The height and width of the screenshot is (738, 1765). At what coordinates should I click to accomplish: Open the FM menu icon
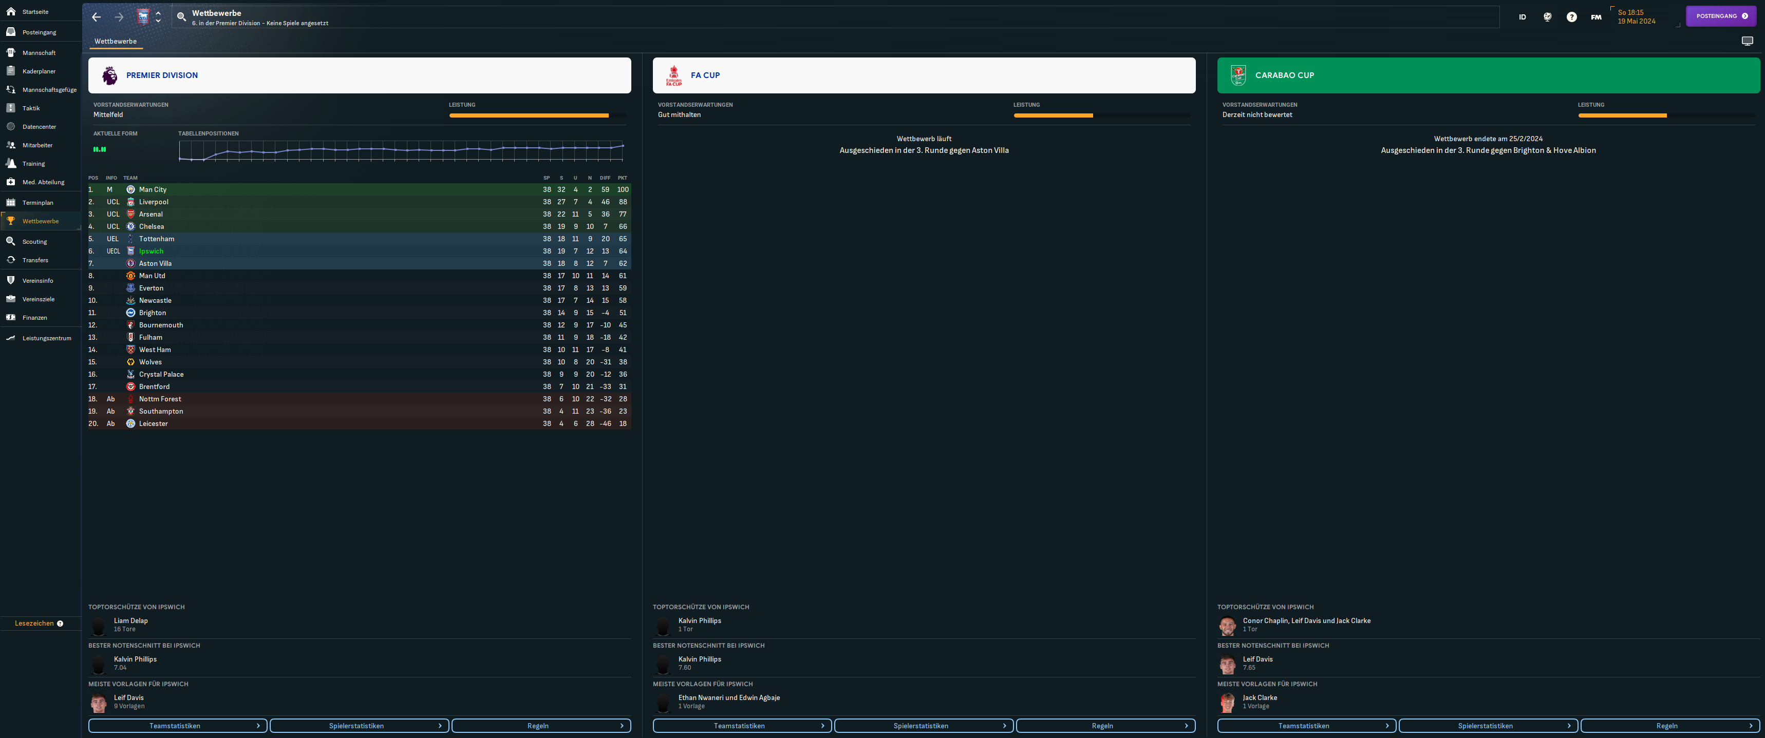[x=1597, y=17]
